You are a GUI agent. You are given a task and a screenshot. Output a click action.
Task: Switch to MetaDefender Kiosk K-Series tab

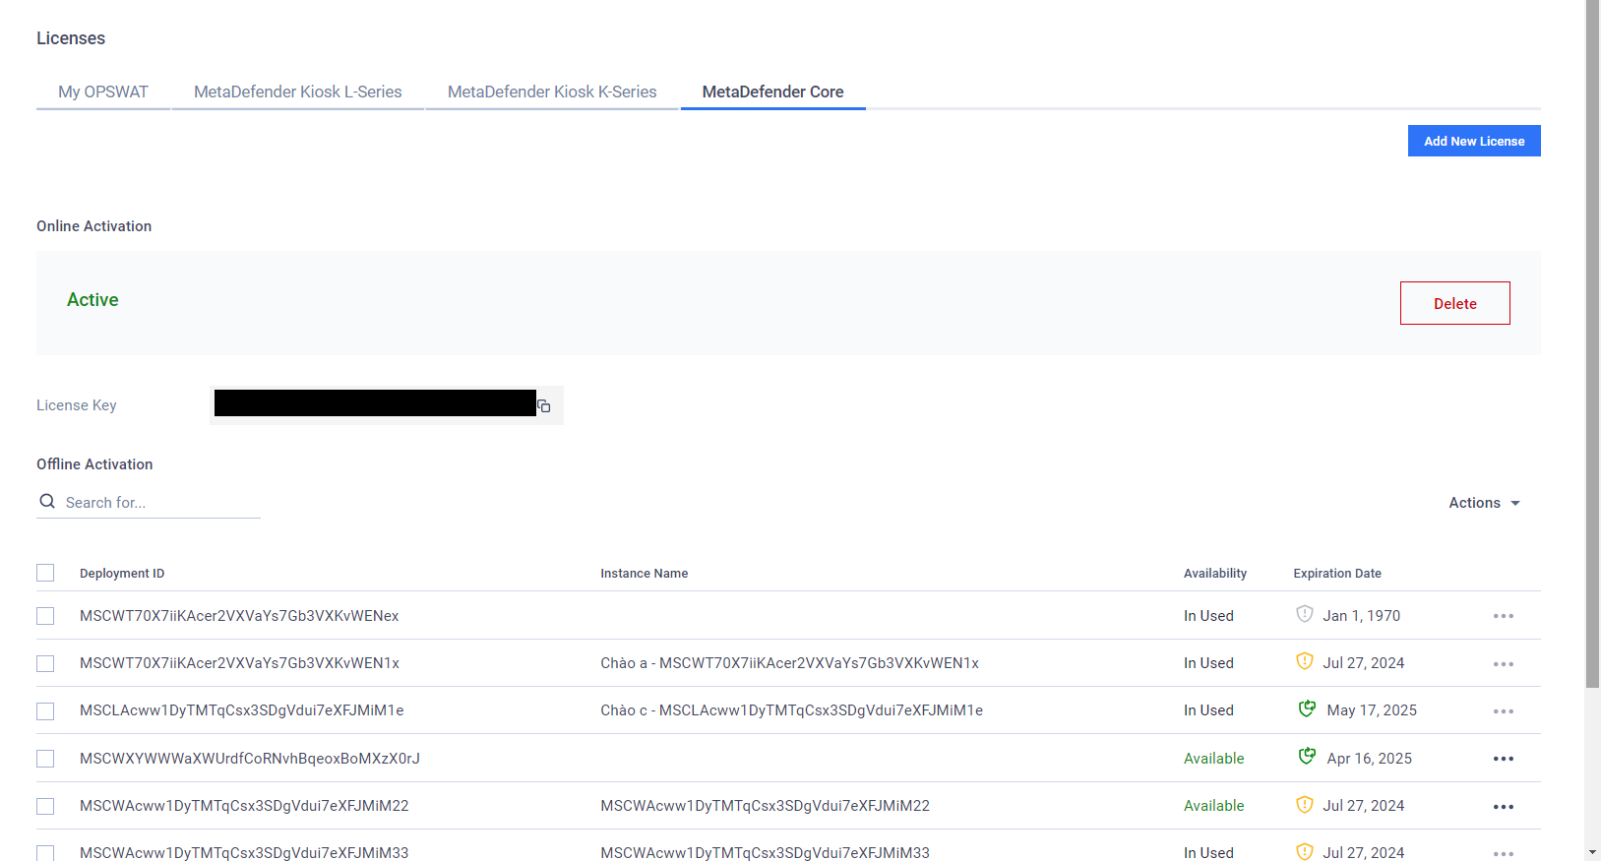(x=552, y=92)
